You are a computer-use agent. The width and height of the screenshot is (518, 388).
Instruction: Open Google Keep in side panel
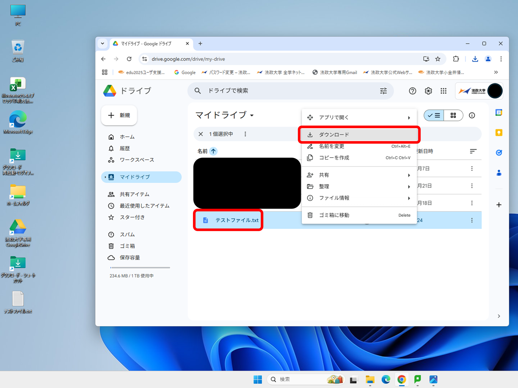499,133
